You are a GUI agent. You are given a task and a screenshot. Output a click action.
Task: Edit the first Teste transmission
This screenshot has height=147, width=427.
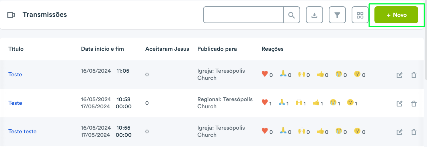tap(400, 75)
